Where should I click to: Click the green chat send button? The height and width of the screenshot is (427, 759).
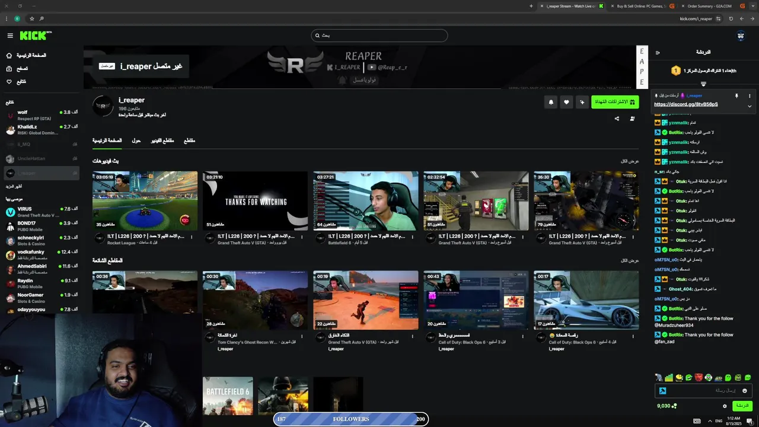coord(742,406)
